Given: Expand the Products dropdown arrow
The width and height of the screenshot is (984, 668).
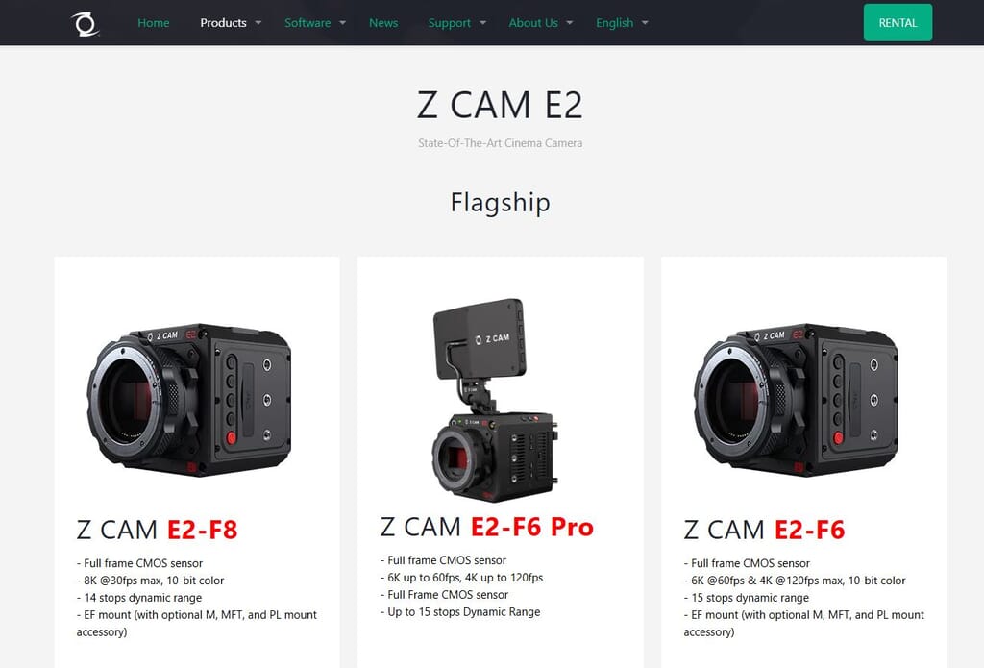Looking at the screenshot, I should click(258, 23).
